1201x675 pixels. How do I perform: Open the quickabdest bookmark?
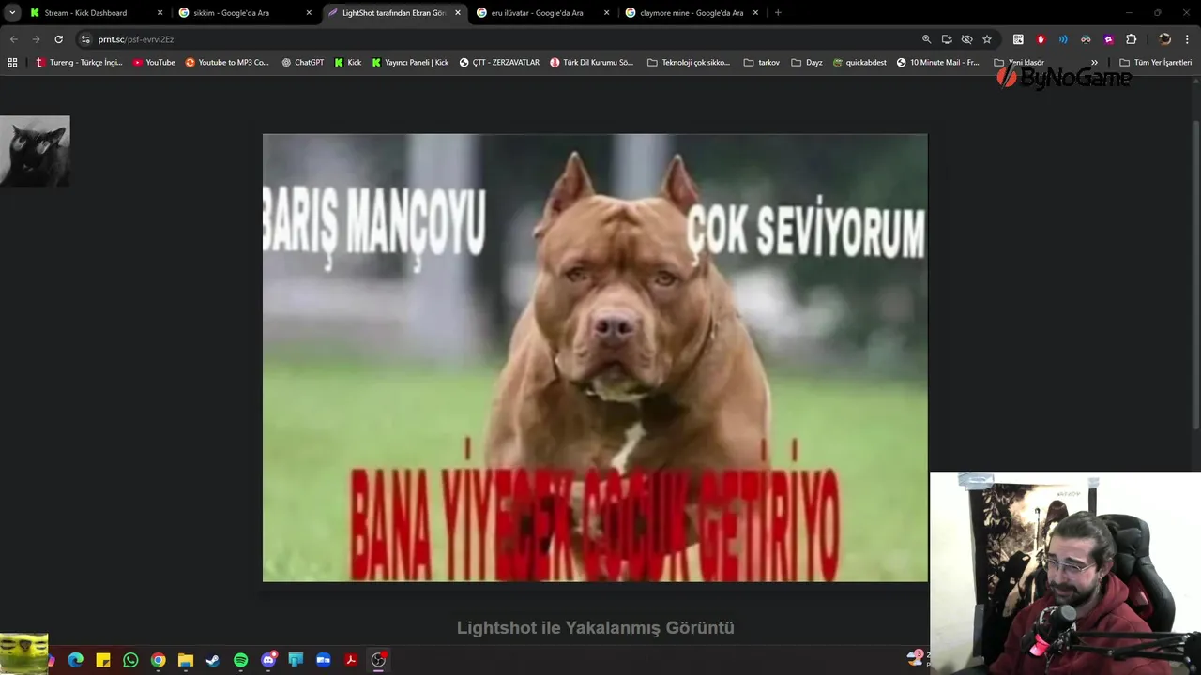coord(859,63)
